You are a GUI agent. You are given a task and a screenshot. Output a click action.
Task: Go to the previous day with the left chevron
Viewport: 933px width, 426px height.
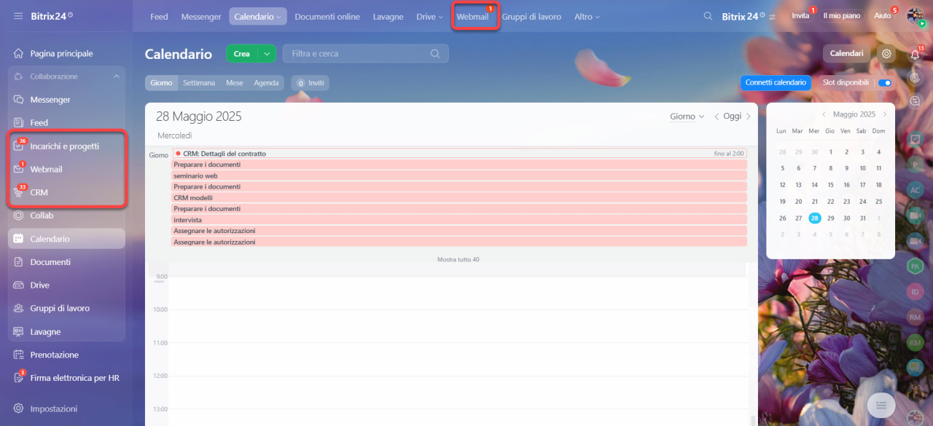pos(717,117)
